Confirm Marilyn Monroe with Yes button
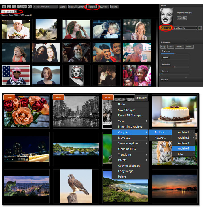 click(179, 18)
